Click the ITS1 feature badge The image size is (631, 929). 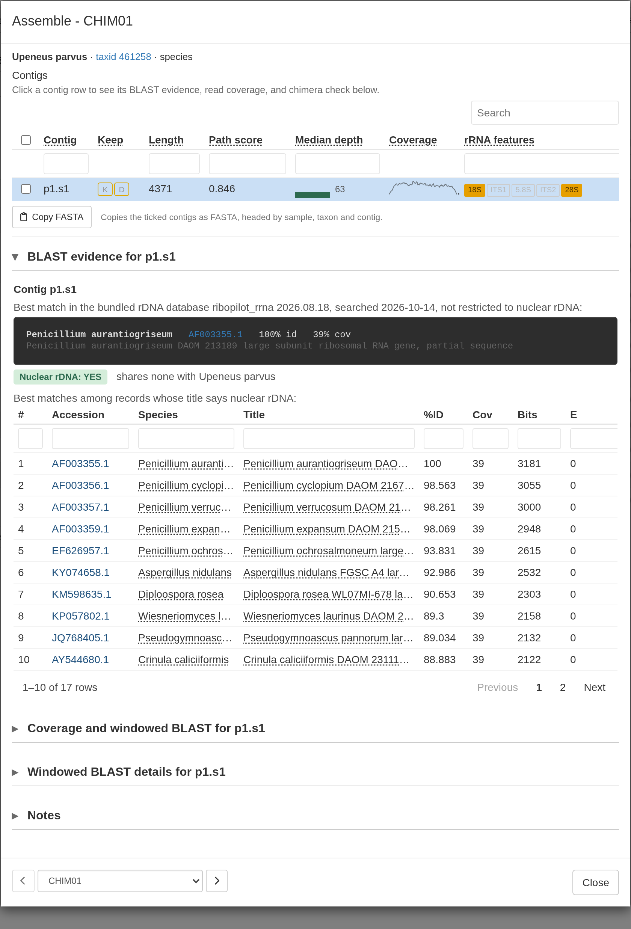point(498,190)
